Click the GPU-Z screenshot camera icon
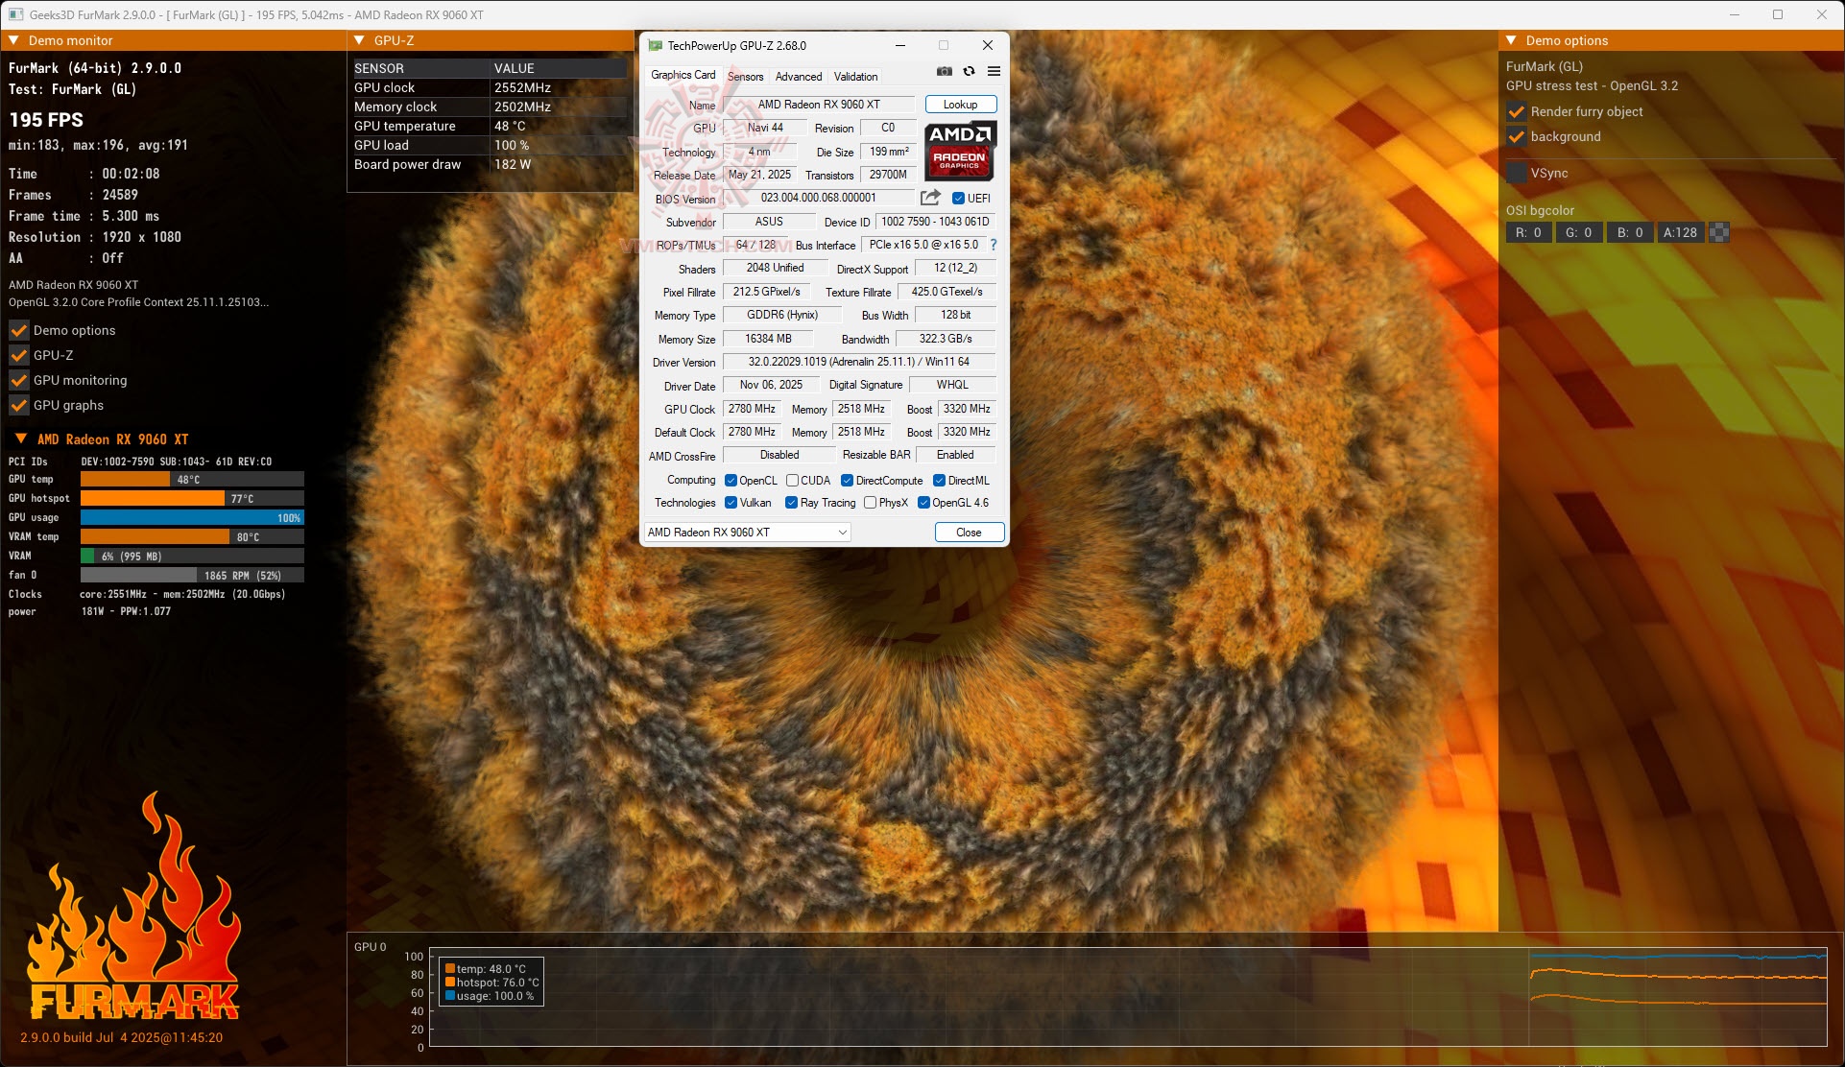 tap(945, 72)
